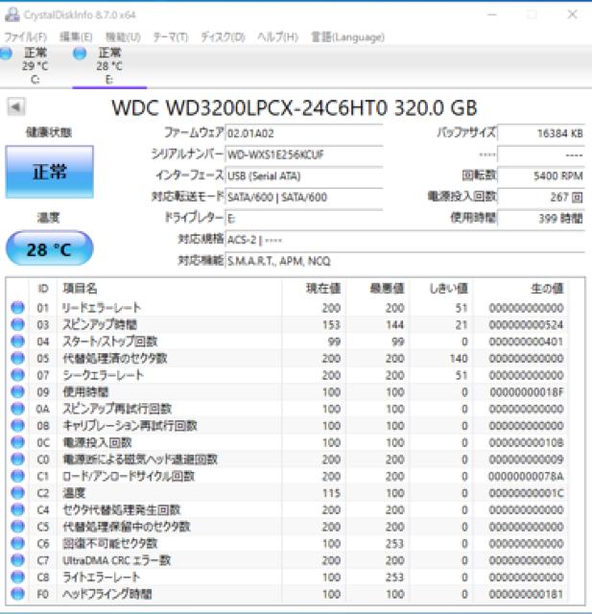Select the UltraDMA CRC エラー数 attribute name
Image resolution: width=592 pixels, height=614 pixels.
coord(117,560)
